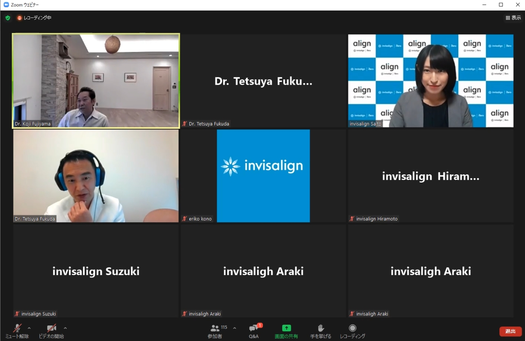Click the large invisalign Hiram... name text
The width and height of the screenshot is (525, 341).
(x=431, y=176)
